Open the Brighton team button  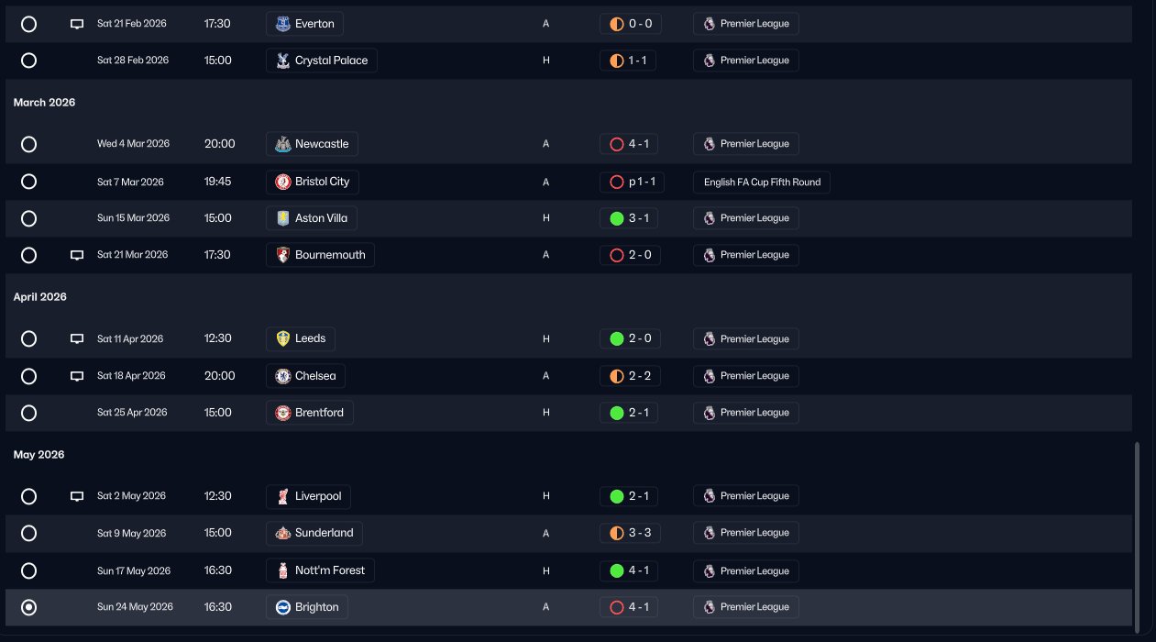(307, 607)
